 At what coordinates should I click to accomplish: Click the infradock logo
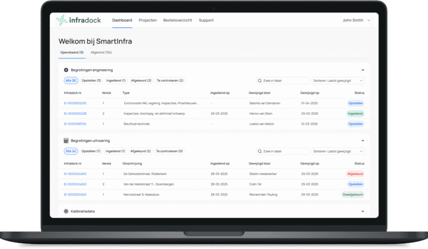tap(79, 20)
